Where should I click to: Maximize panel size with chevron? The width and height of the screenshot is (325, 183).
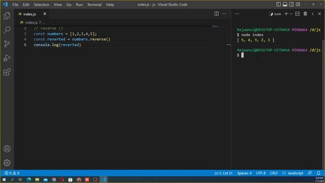[313, 14]
